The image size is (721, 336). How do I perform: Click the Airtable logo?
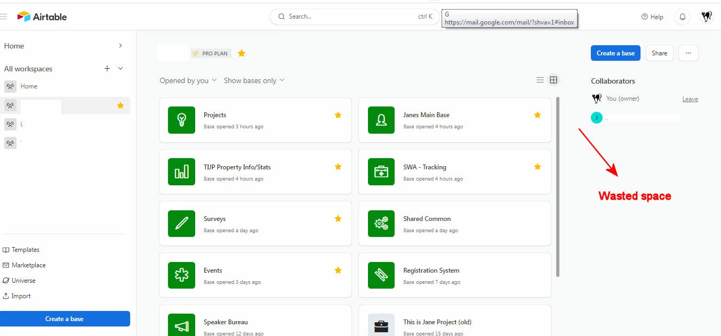point(42,17)
